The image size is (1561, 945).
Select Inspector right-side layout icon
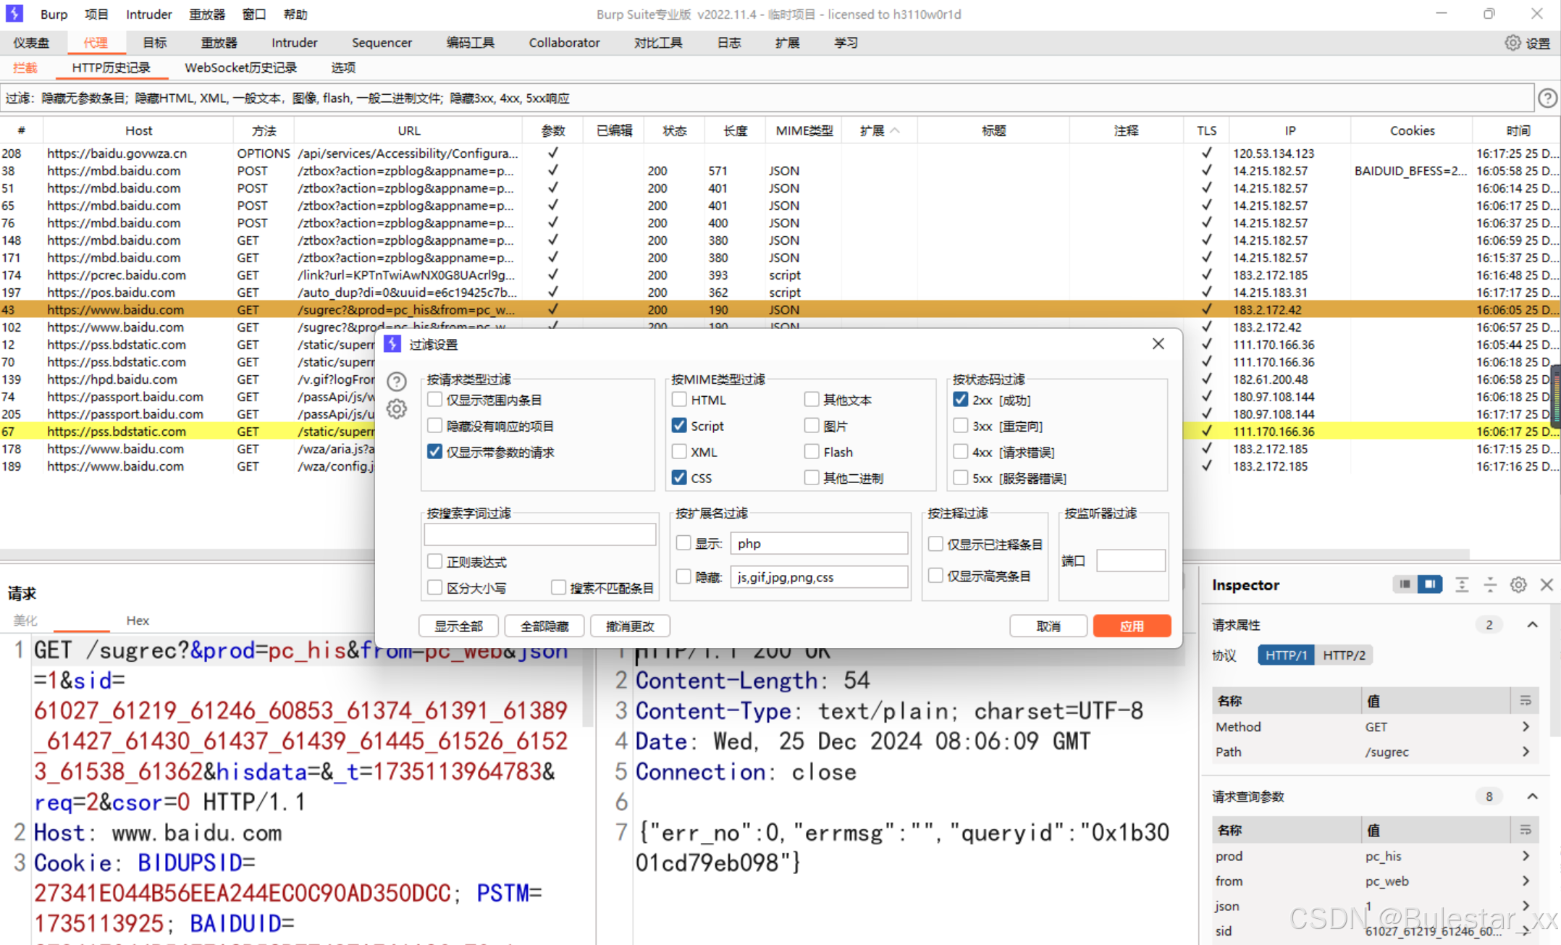[1430, 584]
